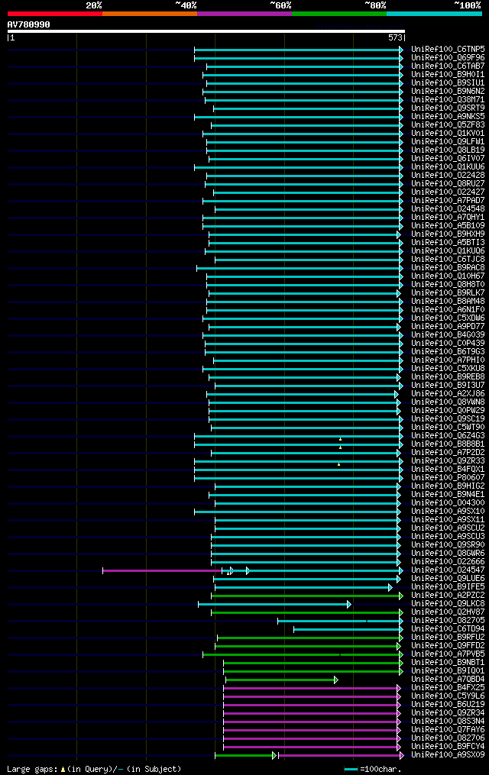Open the UniRef100_Q8H8T0 label
This screenshot has width=489, height=775.
point(448,285)
